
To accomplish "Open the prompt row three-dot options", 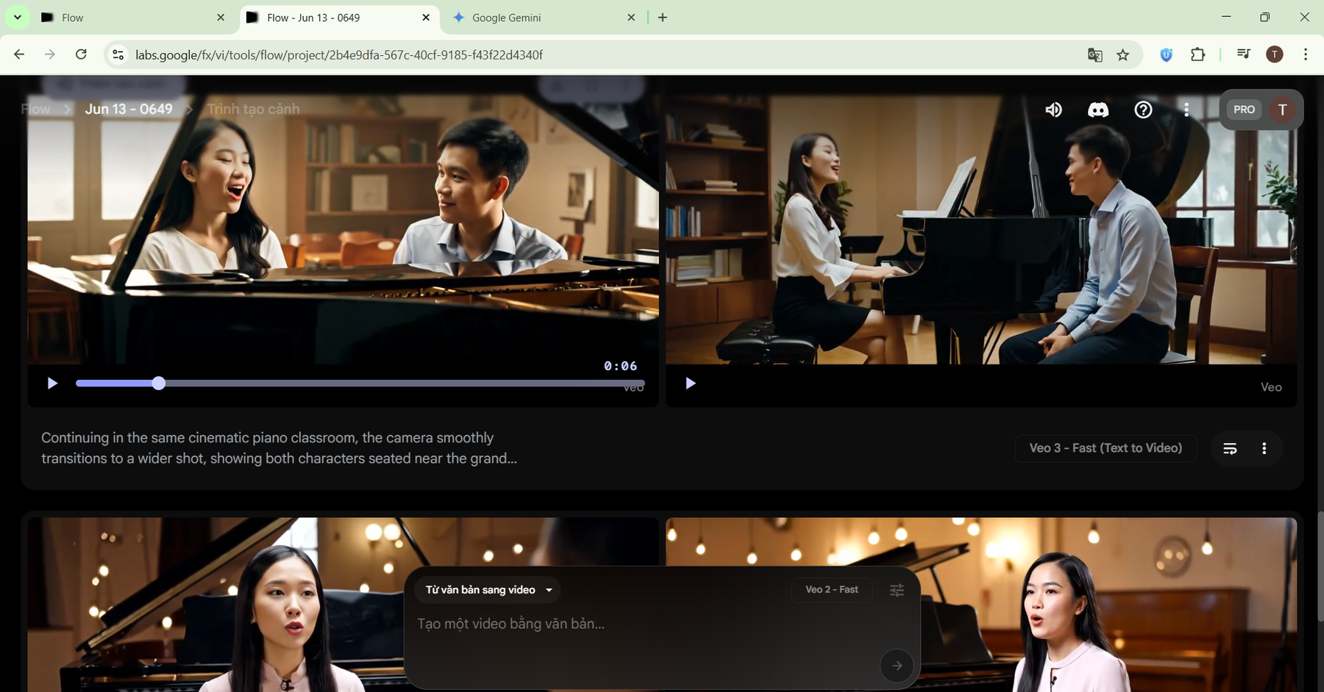I will (1264, 449).
